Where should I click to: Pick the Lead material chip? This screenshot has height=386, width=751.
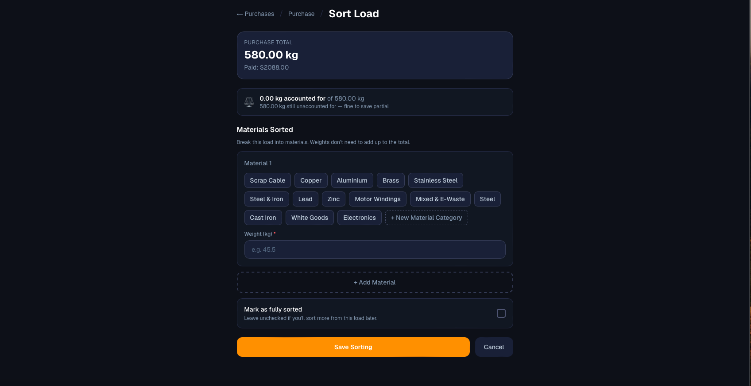tap(305, 199)
